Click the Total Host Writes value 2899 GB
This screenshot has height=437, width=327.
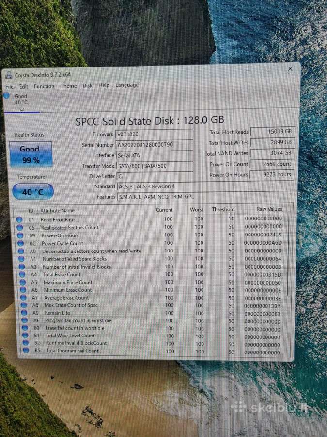click(272, 142)
